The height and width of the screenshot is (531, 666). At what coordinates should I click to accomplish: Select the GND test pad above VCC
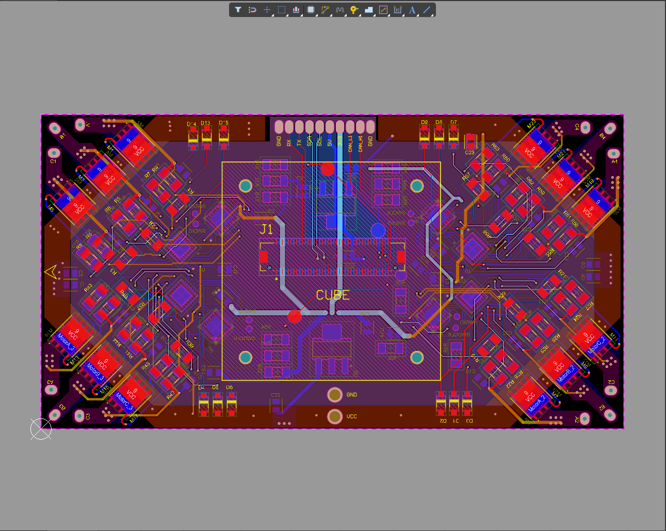(335, 395)
